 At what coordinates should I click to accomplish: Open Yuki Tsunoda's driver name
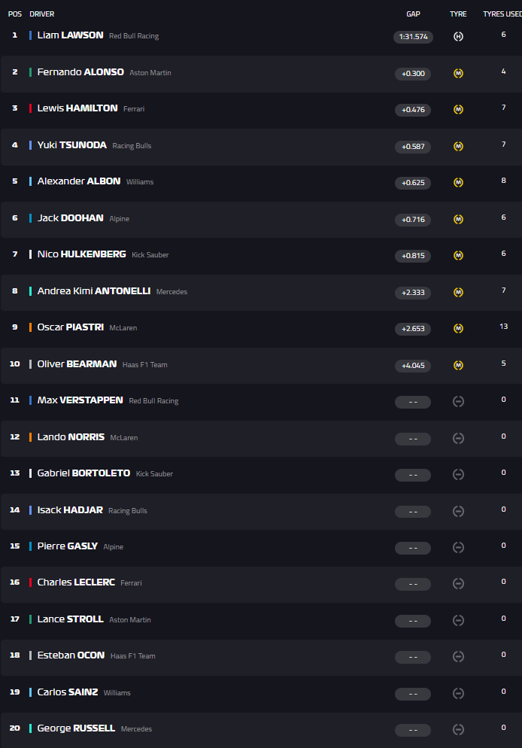(71, 145)
